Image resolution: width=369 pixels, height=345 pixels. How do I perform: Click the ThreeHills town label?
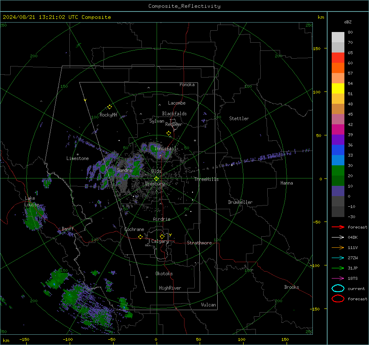[206, 179]
